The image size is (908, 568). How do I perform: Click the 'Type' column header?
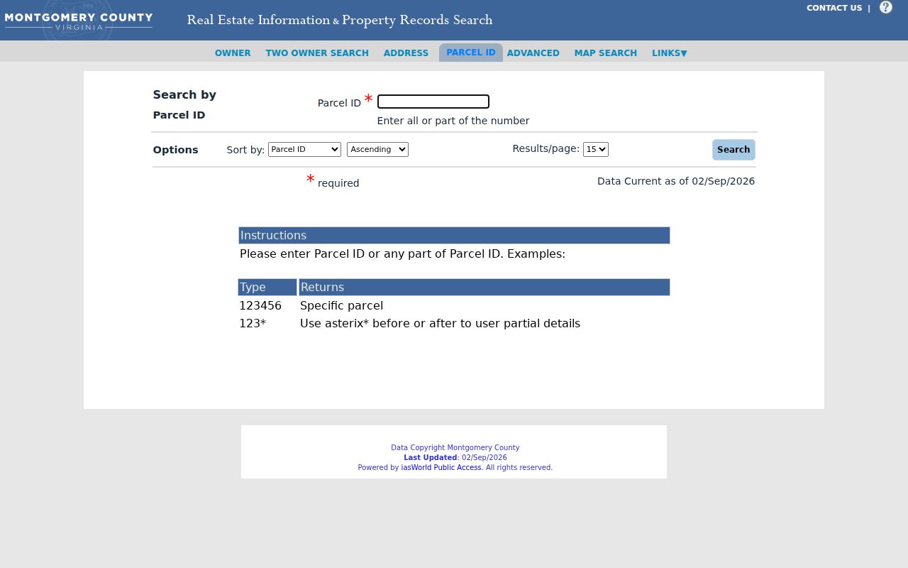pos(267,288)
